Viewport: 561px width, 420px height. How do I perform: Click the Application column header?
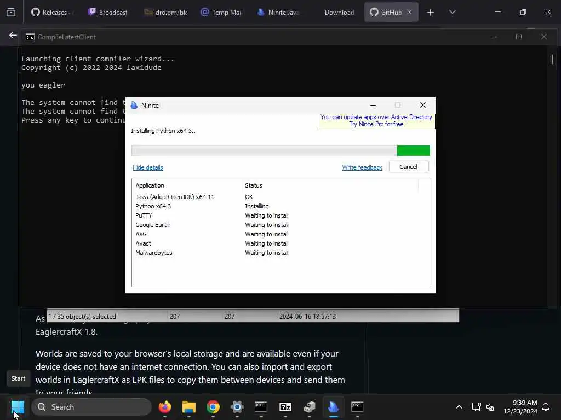[x=187, y=185]
